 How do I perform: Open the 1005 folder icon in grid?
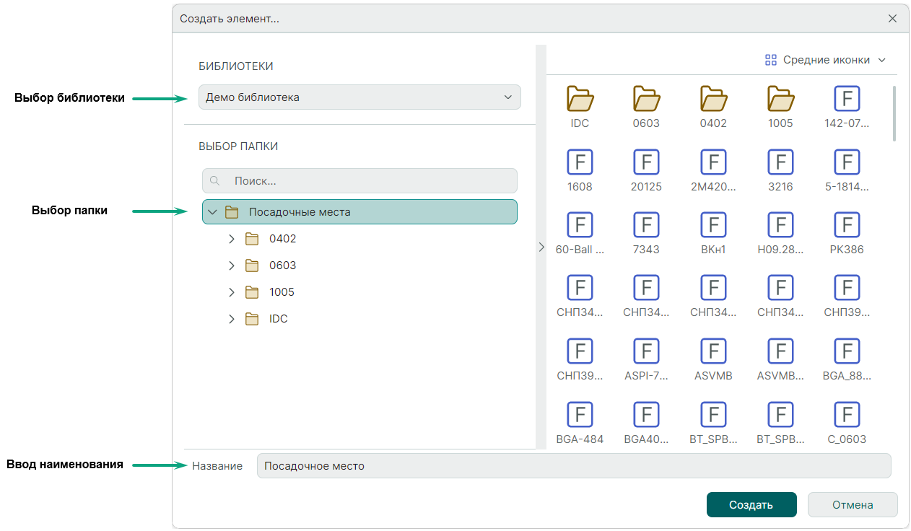(x=780, y=98)
